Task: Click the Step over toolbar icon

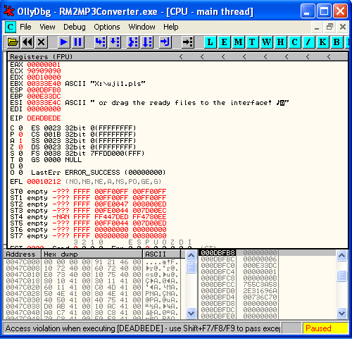Action: 115,42
